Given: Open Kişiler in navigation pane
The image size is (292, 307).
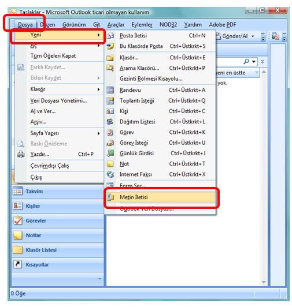Looking at the screenshot, I should (57, 206).
